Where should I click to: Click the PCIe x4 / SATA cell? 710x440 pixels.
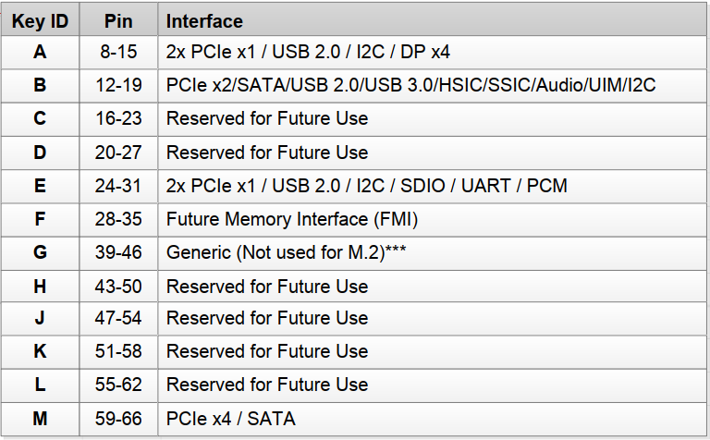click(x=230, y=419)
